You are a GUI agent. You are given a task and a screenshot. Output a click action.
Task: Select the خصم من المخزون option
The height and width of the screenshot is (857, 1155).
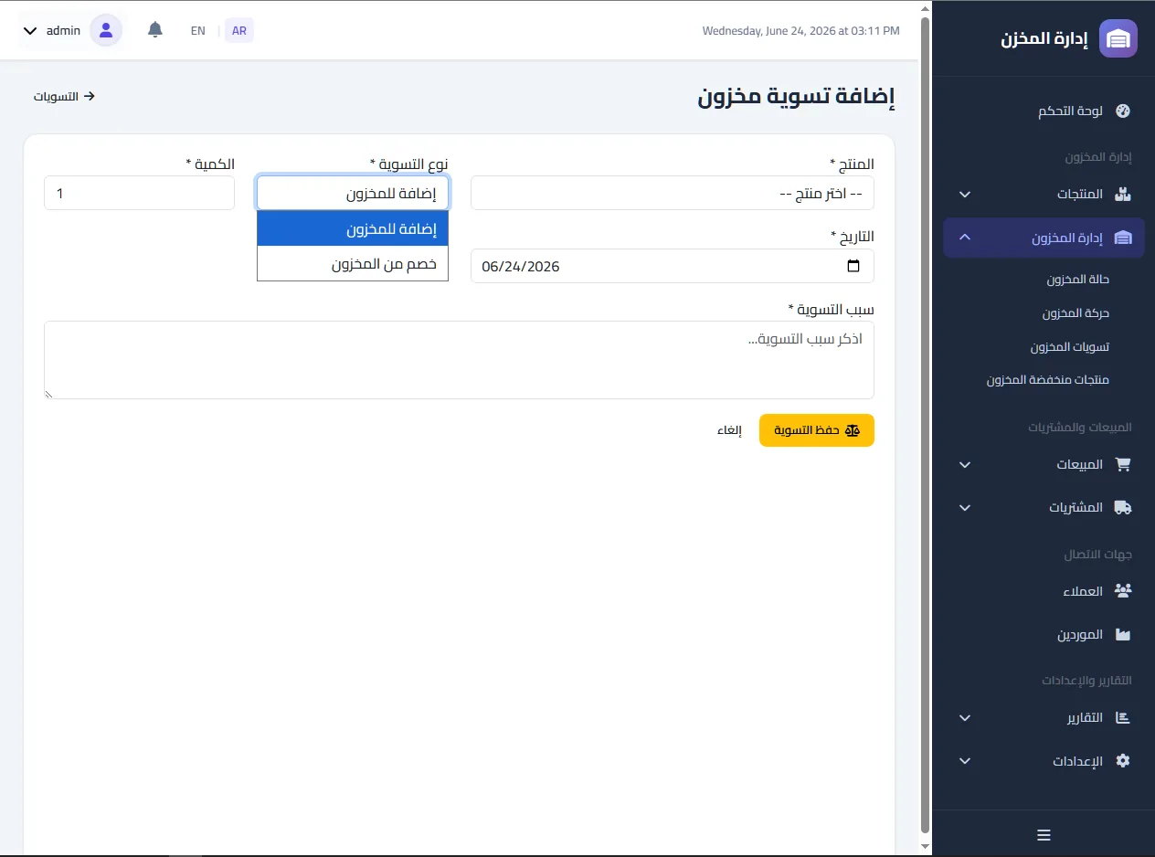[x=353, y=264]
